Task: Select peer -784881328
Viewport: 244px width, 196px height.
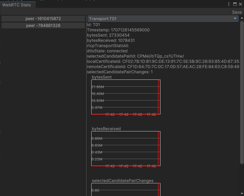Action: coord(43,25)
